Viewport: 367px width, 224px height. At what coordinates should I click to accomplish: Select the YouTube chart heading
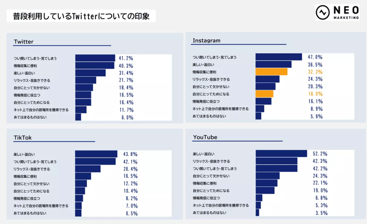(205, 137)
